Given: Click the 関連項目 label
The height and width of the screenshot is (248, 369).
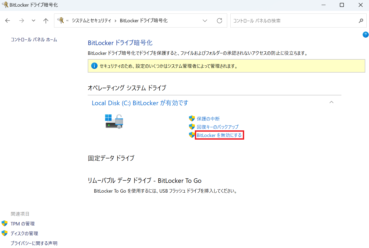Looking at the screenshot, I should coord(20,214).
